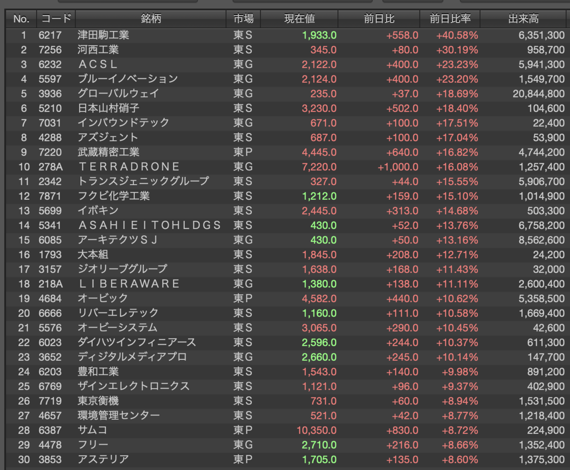
Task: Click the change value +558.0
Action: coord(402,35)
